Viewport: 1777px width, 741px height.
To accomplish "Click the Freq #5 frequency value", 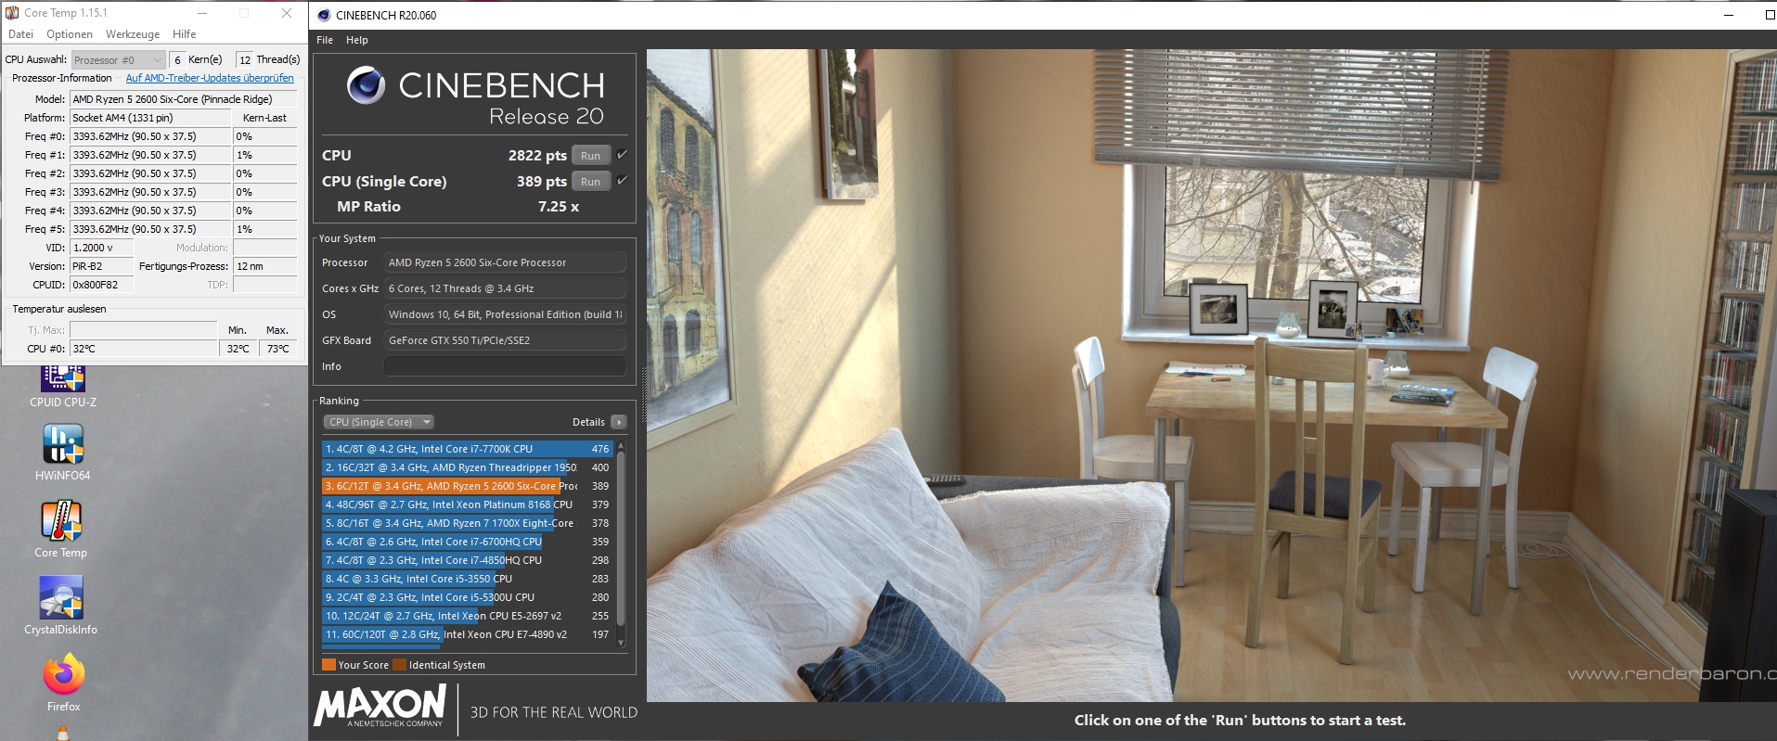I will coord(150,229).
